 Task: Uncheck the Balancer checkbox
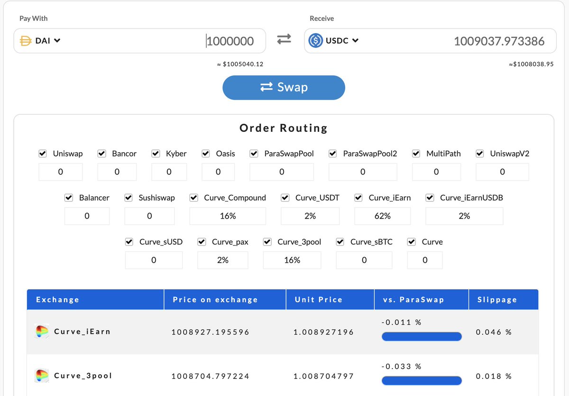(69, 198)
